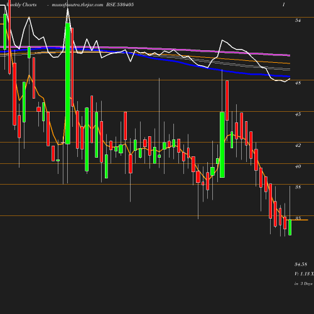Click the 35 price axis label
Viewport: 314px width, 314px height.
click(298, 218)
